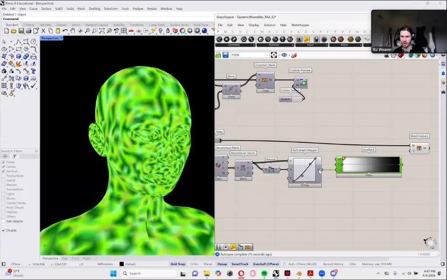Click the Grasshopper zoom extents icon
This screenshot has width=447, height=280.
point(274,55)
